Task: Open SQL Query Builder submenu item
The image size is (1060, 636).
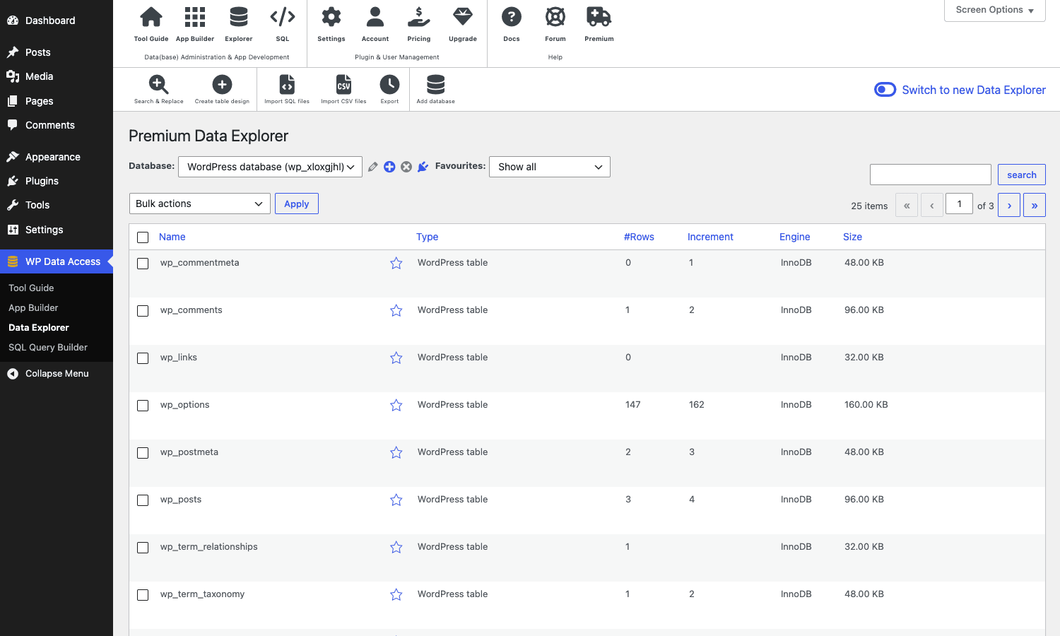Action: (x=48, y=347)
